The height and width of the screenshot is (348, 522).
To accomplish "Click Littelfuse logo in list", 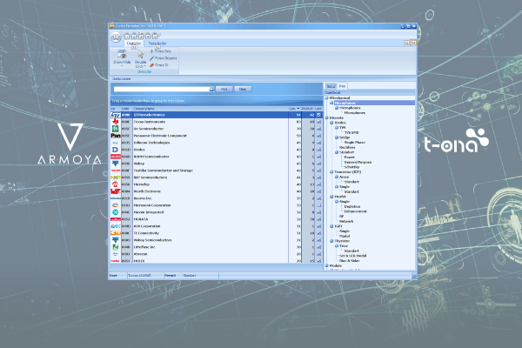I will point(115,247).
